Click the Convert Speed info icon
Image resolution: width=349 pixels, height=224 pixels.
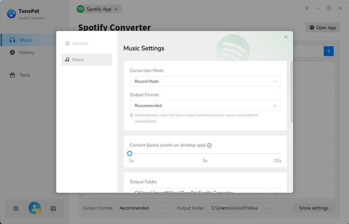(209, 145)
